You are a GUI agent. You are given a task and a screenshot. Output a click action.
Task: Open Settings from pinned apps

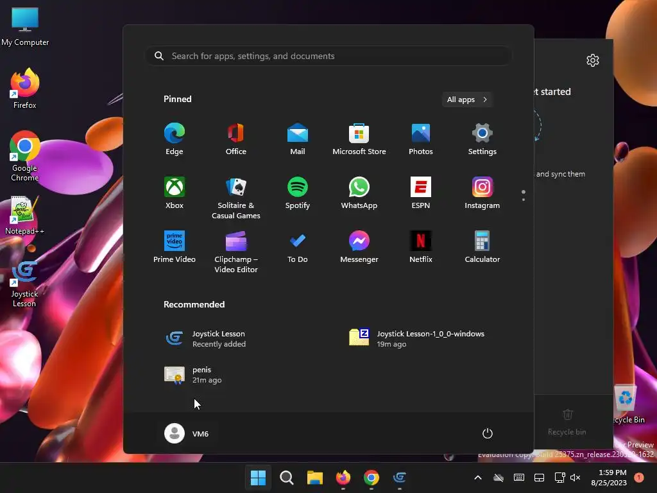click(482, 139)
